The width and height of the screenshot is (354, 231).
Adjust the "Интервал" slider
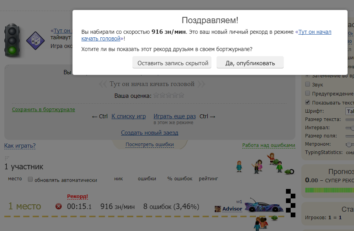[350, 128]
